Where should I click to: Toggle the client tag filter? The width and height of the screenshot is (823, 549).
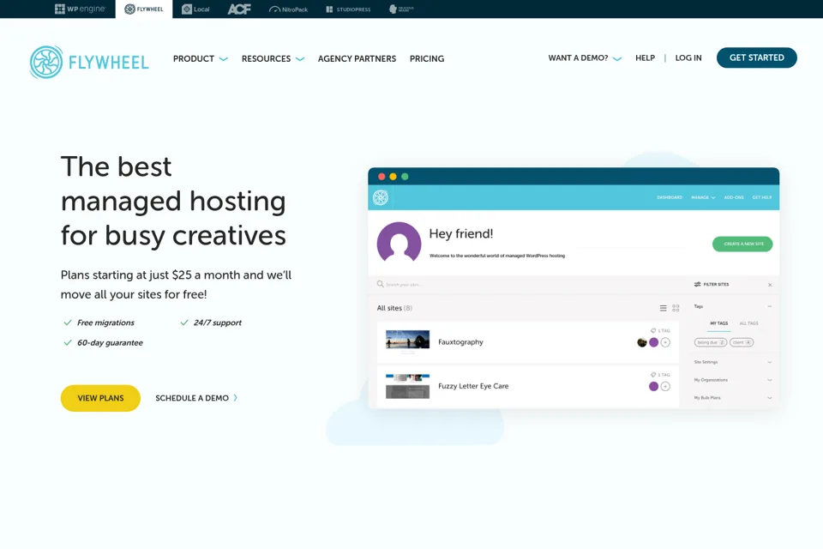741,342
